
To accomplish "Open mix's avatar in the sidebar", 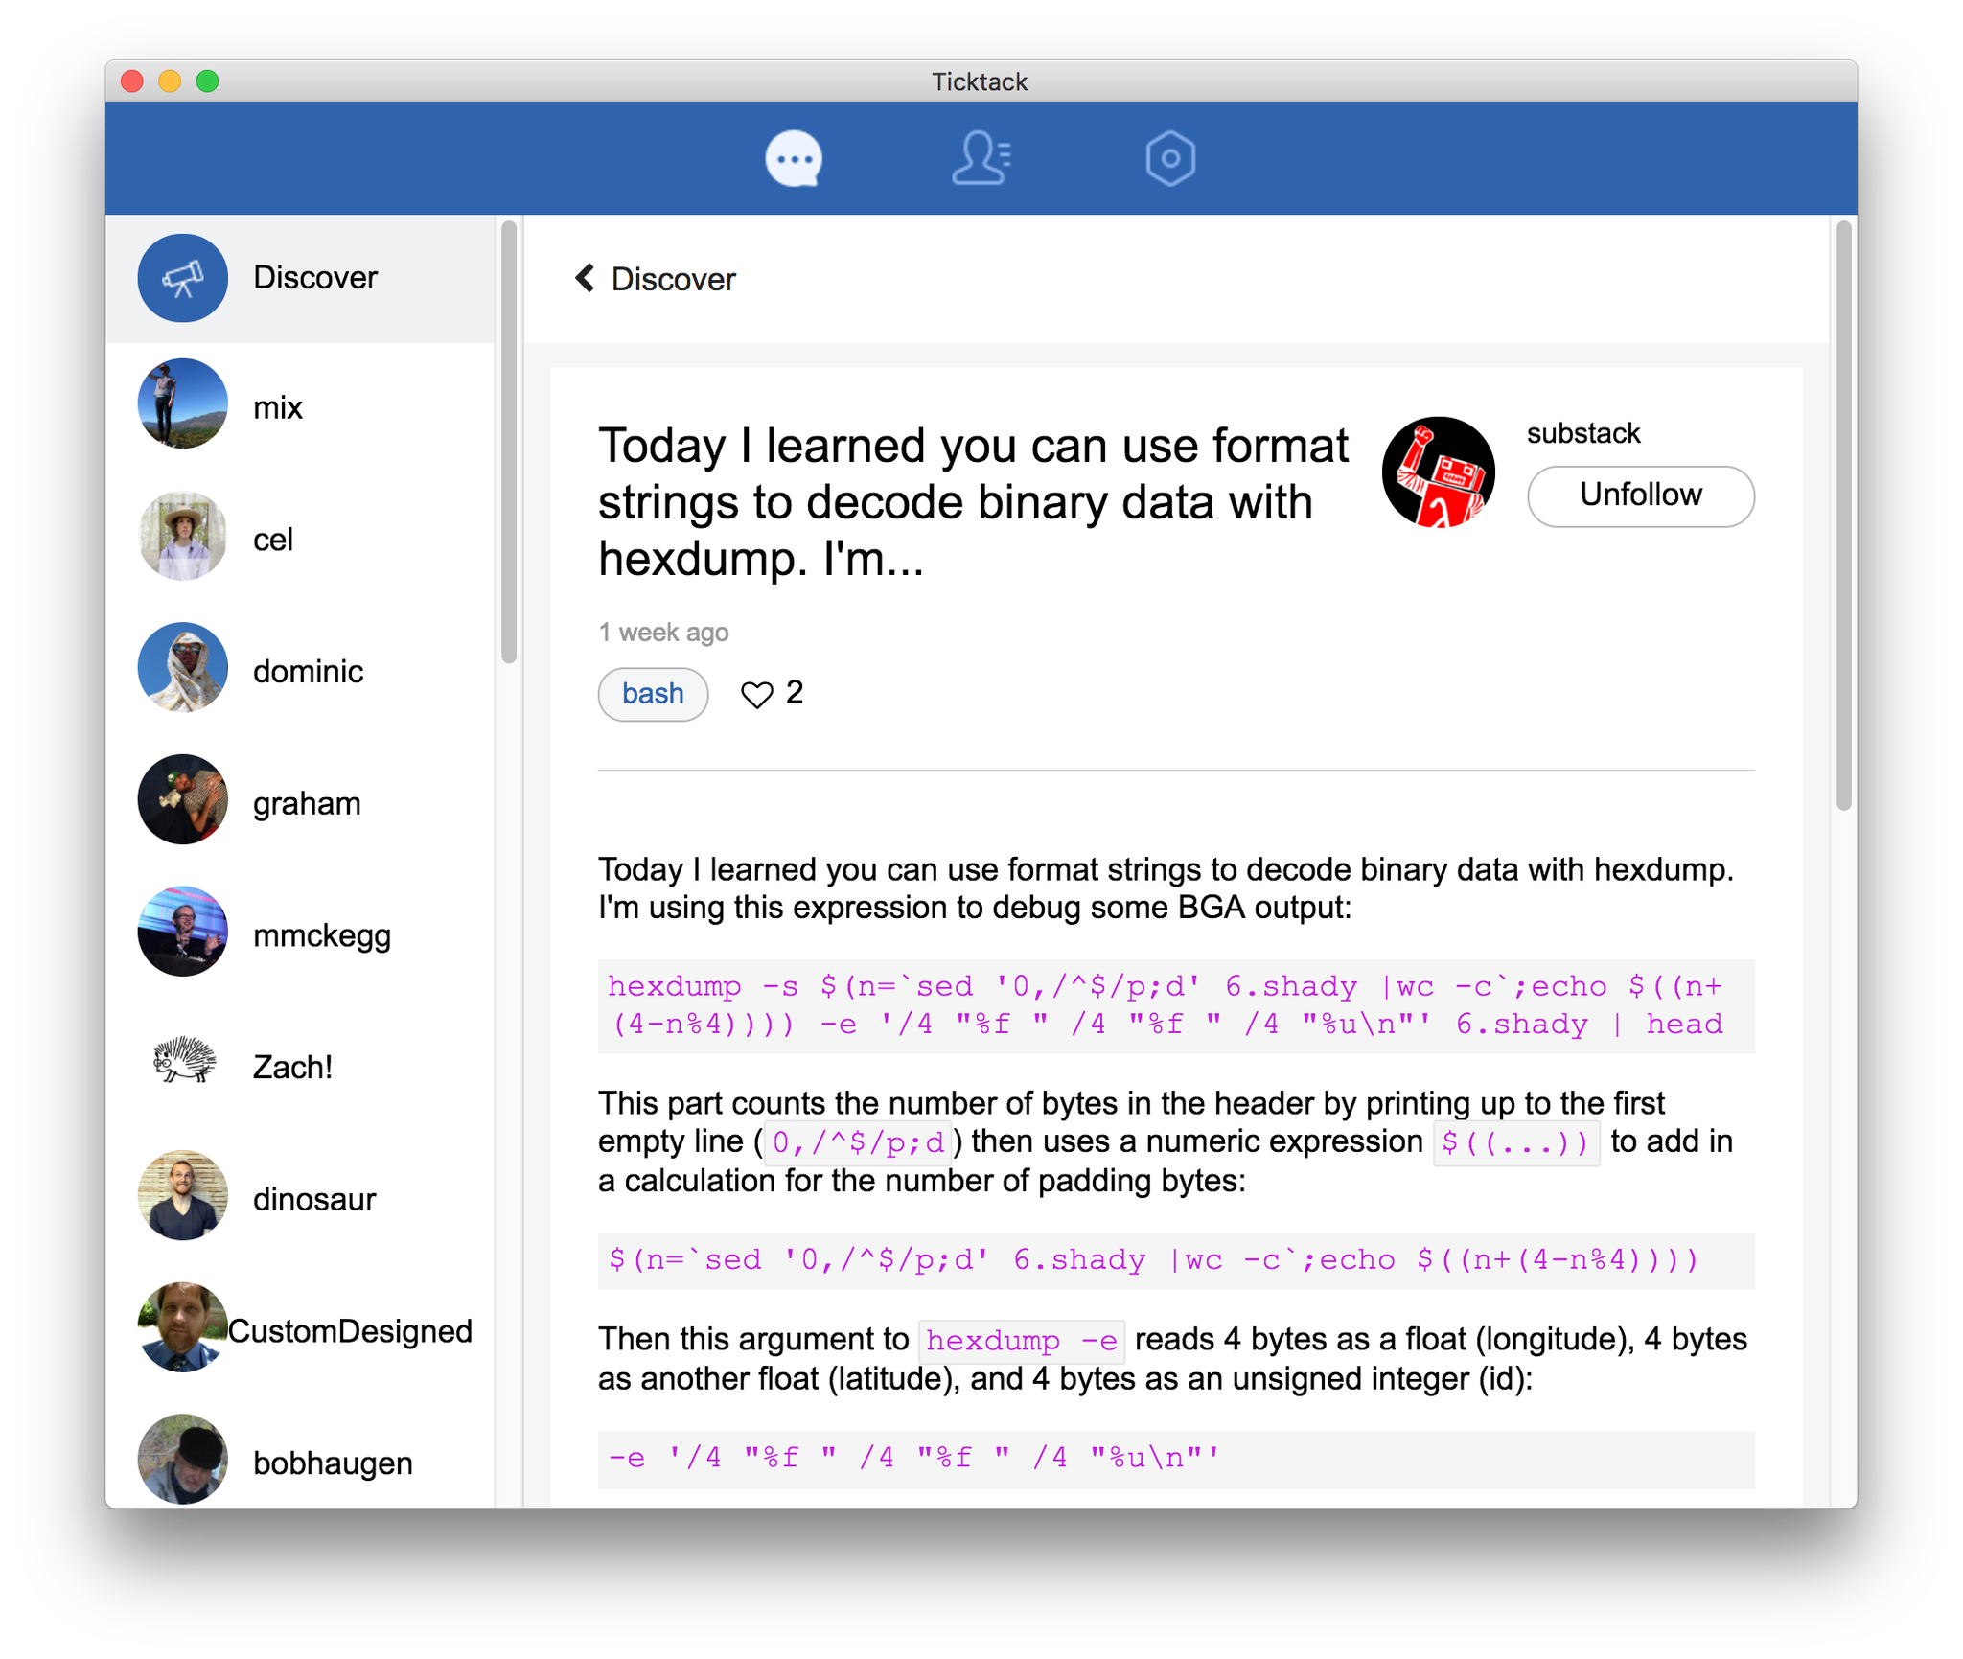I will coord(182,403).
